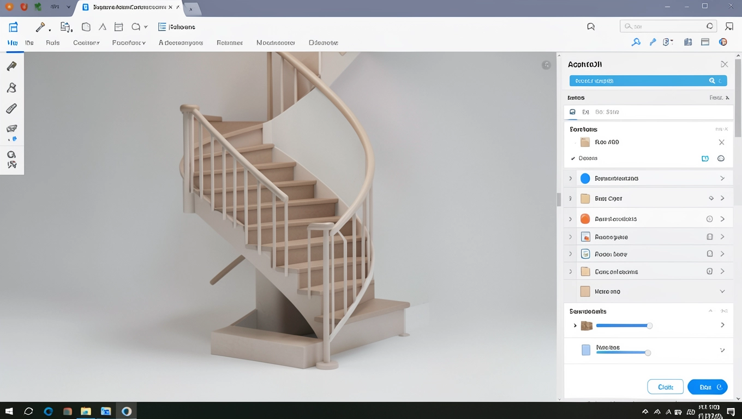Click the slider handle beside brown cube
Viewport: 742px width, 419px height.
point(649,326)
